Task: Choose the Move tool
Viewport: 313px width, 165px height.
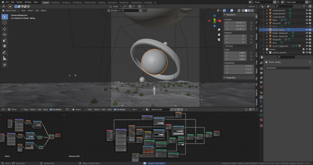Action: tap(4, 29)
